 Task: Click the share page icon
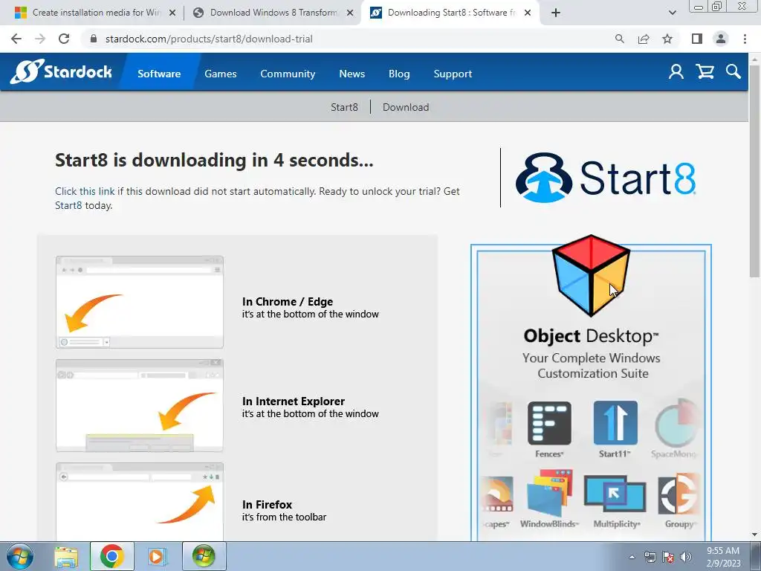pyautogui.click(x=644, y=39)
